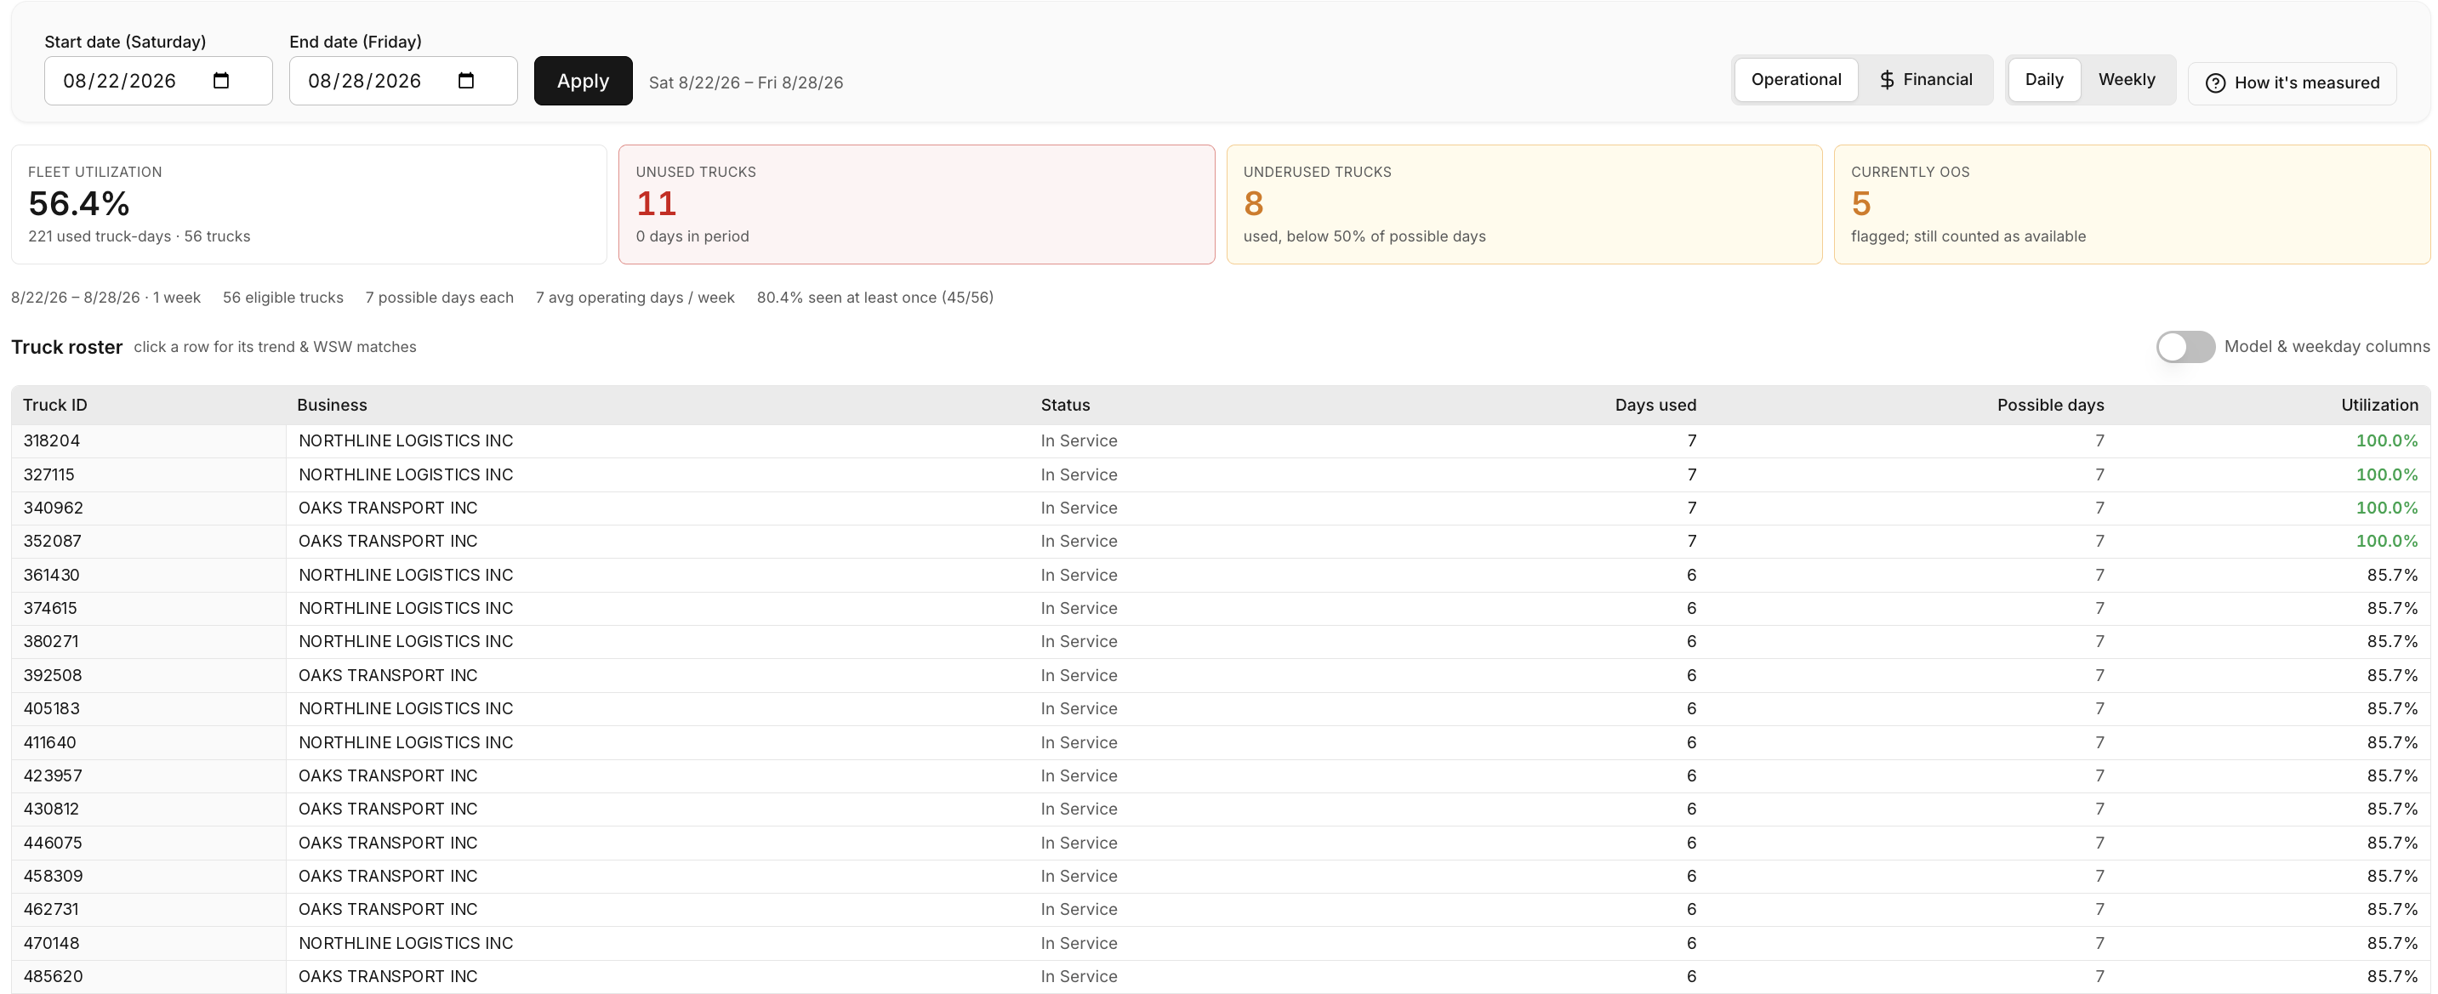Click the End date input field
This screenshot has width=2438, height=994.
403,81
